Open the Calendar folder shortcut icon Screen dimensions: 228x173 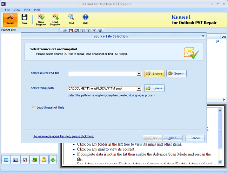click(x=6, y=160)
